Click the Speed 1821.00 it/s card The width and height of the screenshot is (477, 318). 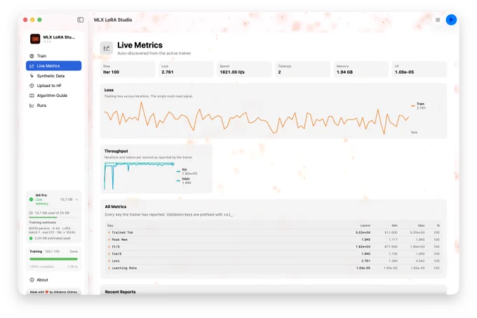click(x=244, y=69)
